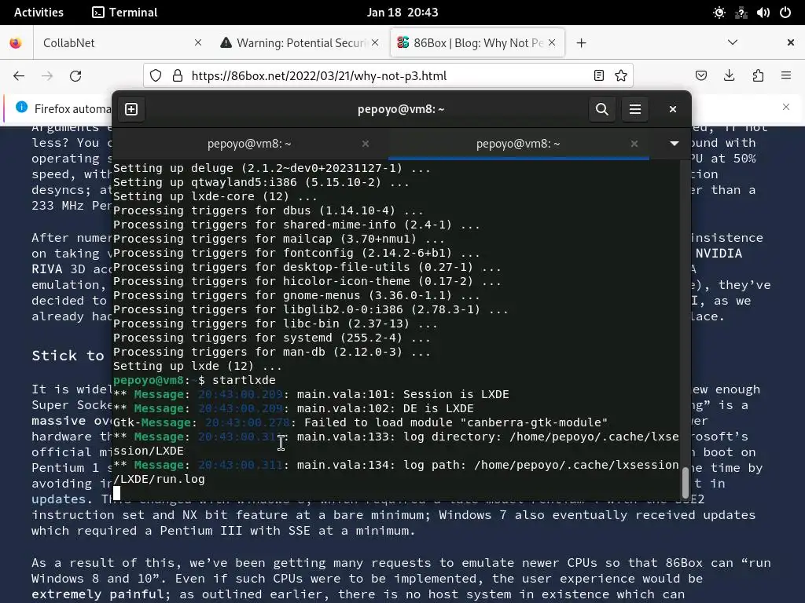The image size is (805, 603).
Task: Click the network status icon in top bar
Action: pyautogui.click(x=741, y=13)
